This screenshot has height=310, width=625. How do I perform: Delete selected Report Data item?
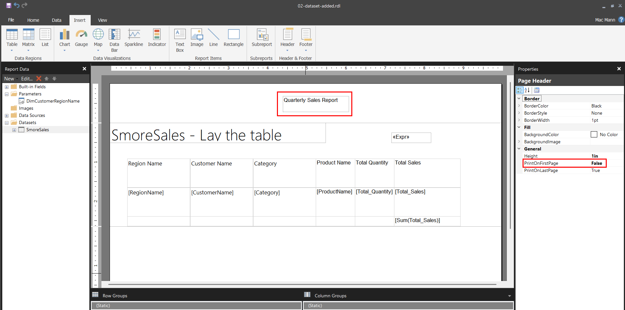tap(39, 78)
